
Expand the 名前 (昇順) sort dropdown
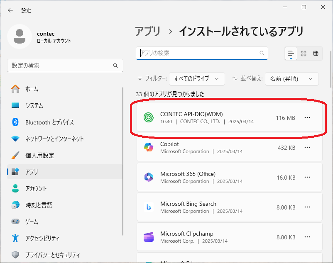tap(292, 79)
